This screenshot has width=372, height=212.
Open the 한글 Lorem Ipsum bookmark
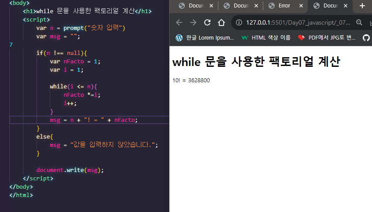pyautogui.click(x=205, y=38)
